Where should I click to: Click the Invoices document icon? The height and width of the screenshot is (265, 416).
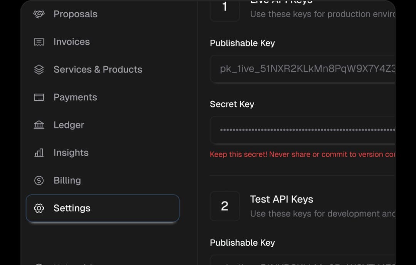(39, 42)
